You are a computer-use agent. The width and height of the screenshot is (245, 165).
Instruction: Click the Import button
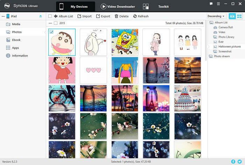coord(84,16)
